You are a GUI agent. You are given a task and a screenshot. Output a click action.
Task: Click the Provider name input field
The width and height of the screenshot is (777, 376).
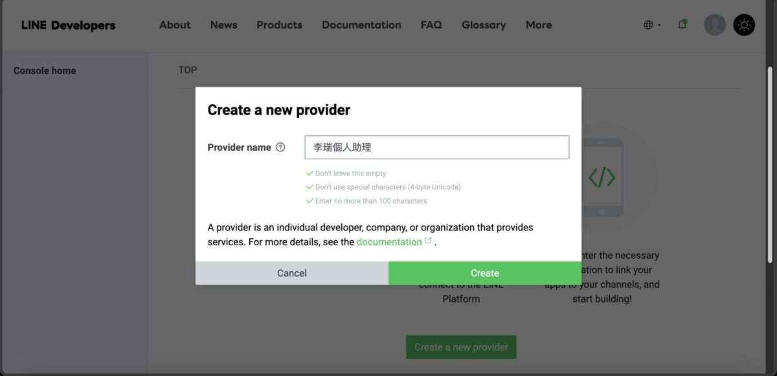click(x=437, y=148)
